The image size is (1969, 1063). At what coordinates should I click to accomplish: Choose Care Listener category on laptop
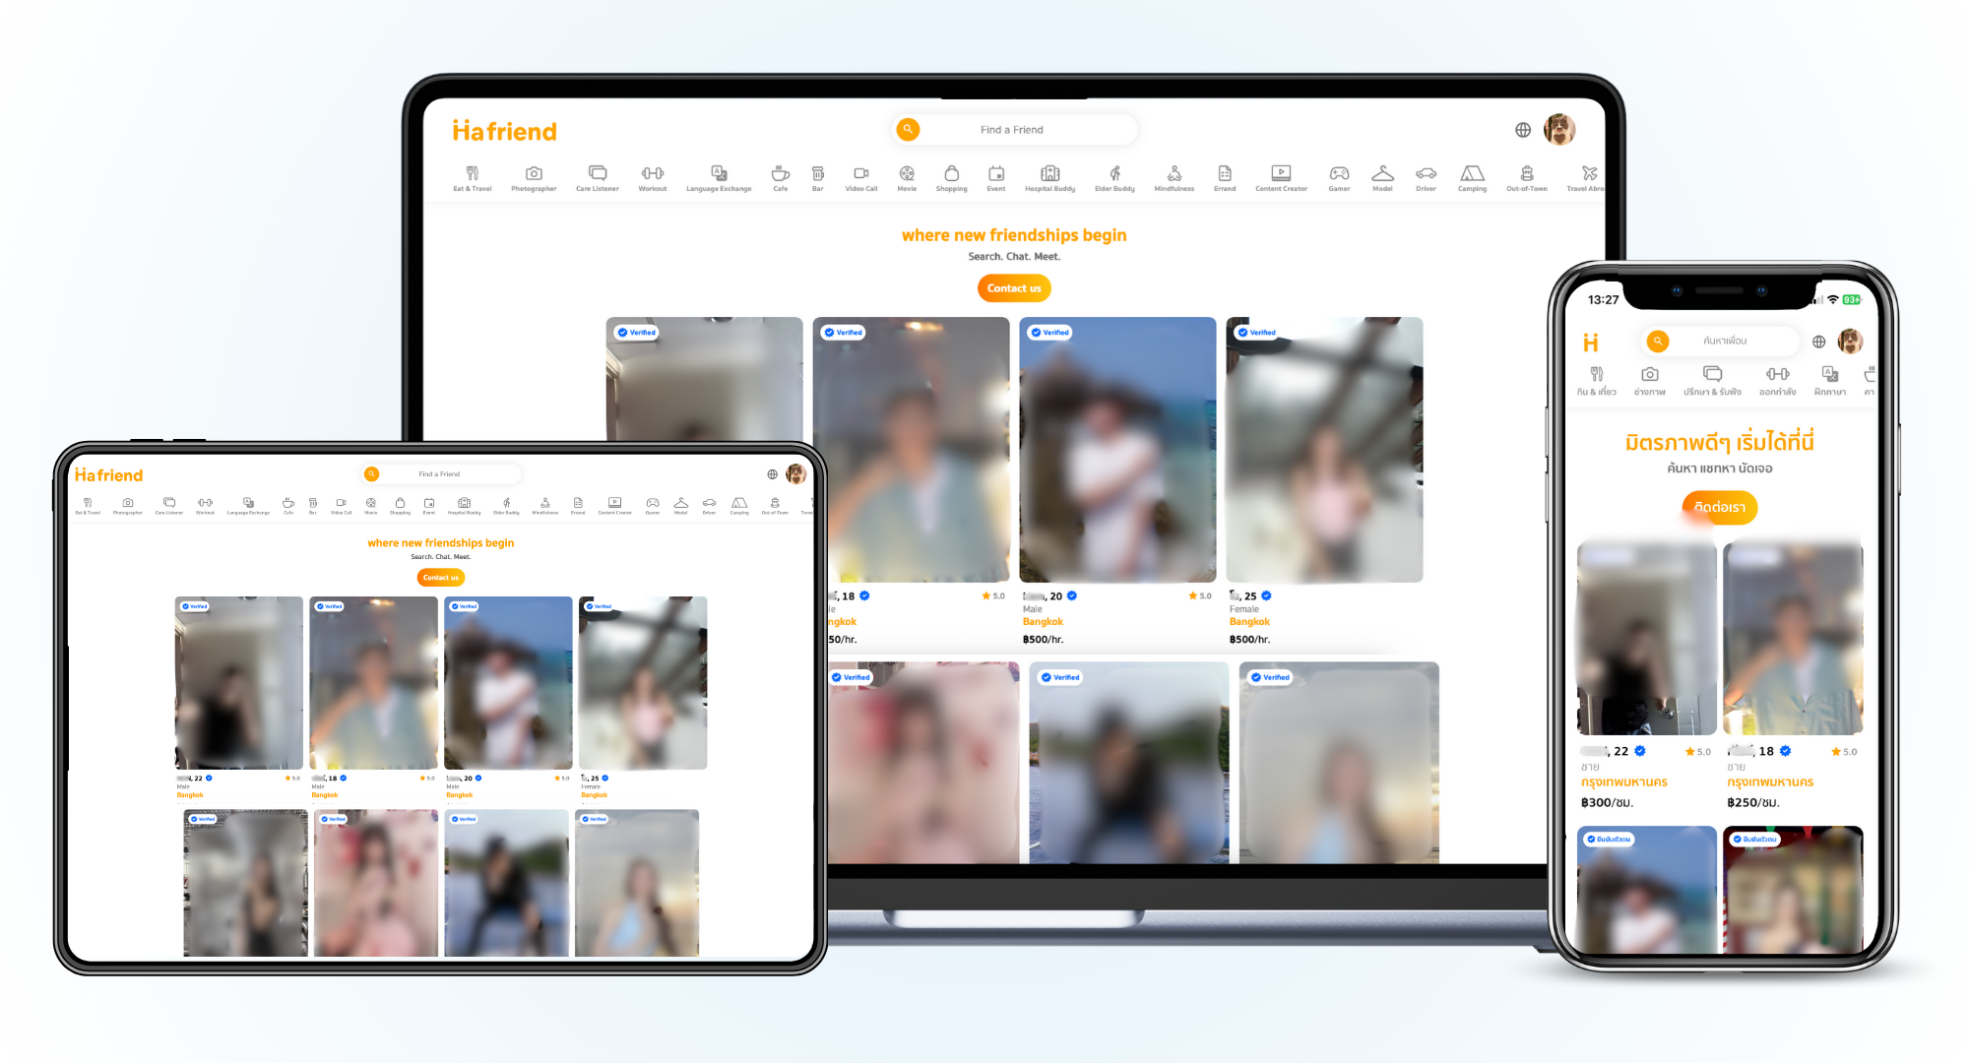pos(598,178)
